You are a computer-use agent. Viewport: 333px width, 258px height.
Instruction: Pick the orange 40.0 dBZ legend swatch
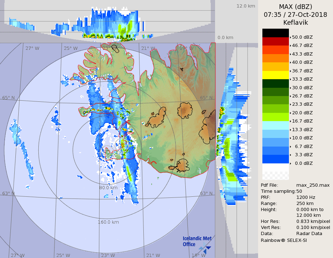point(275,58)
